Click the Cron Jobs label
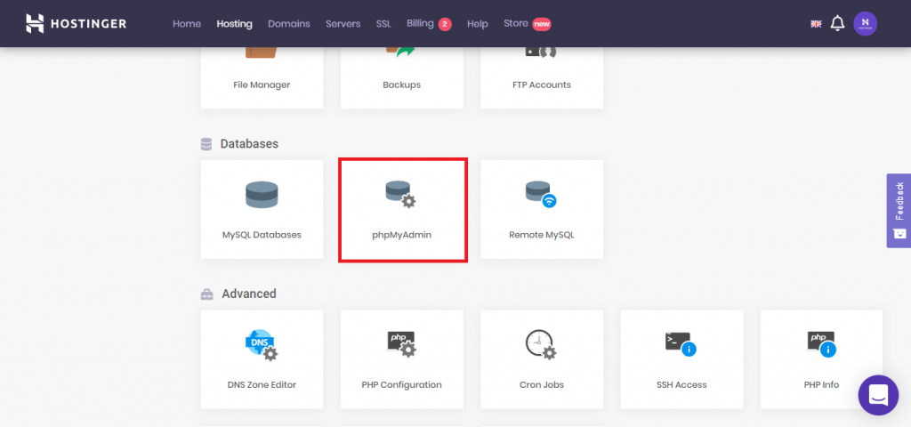The width and height of the screenshot is (911, 427). [542, 384]
